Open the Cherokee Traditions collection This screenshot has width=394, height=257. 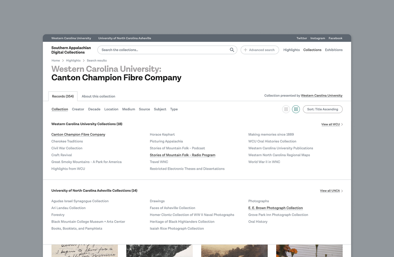point(67,141)
